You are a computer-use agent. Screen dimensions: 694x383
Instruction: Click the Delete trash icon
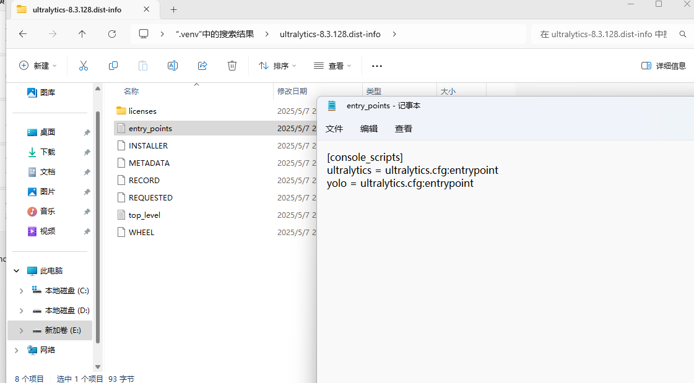[x=232, y=66]
